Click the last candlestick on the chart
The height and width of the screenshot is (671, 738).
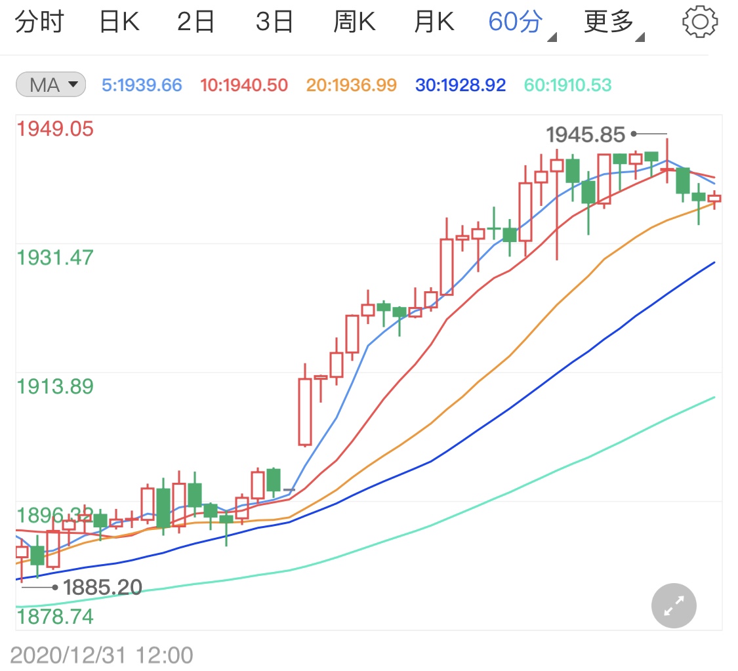(714, 199)
